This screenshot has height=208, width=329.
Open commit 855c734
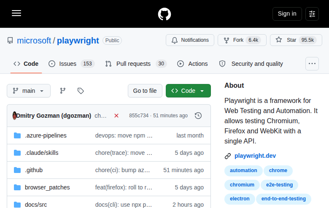[139, 116]
